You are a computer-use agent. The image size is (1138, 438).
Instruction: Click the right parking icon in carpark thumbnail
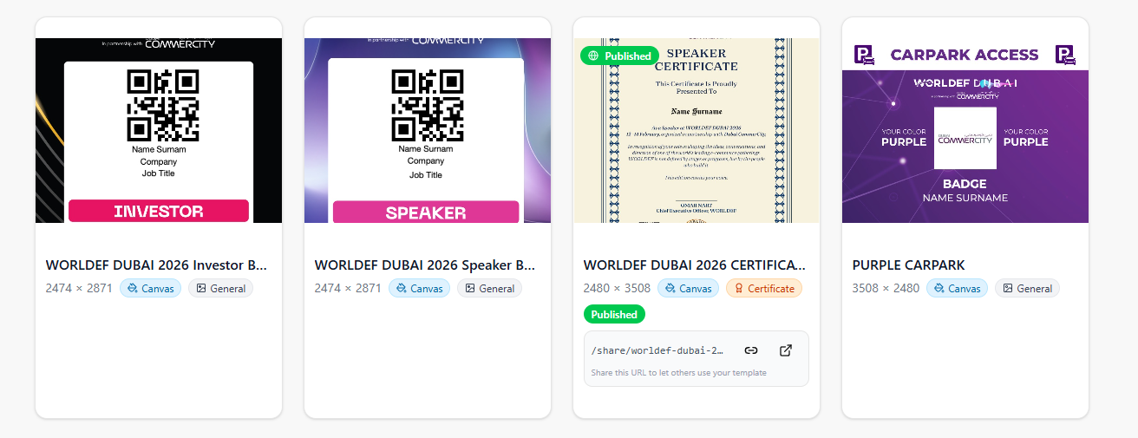[1065, 56]
